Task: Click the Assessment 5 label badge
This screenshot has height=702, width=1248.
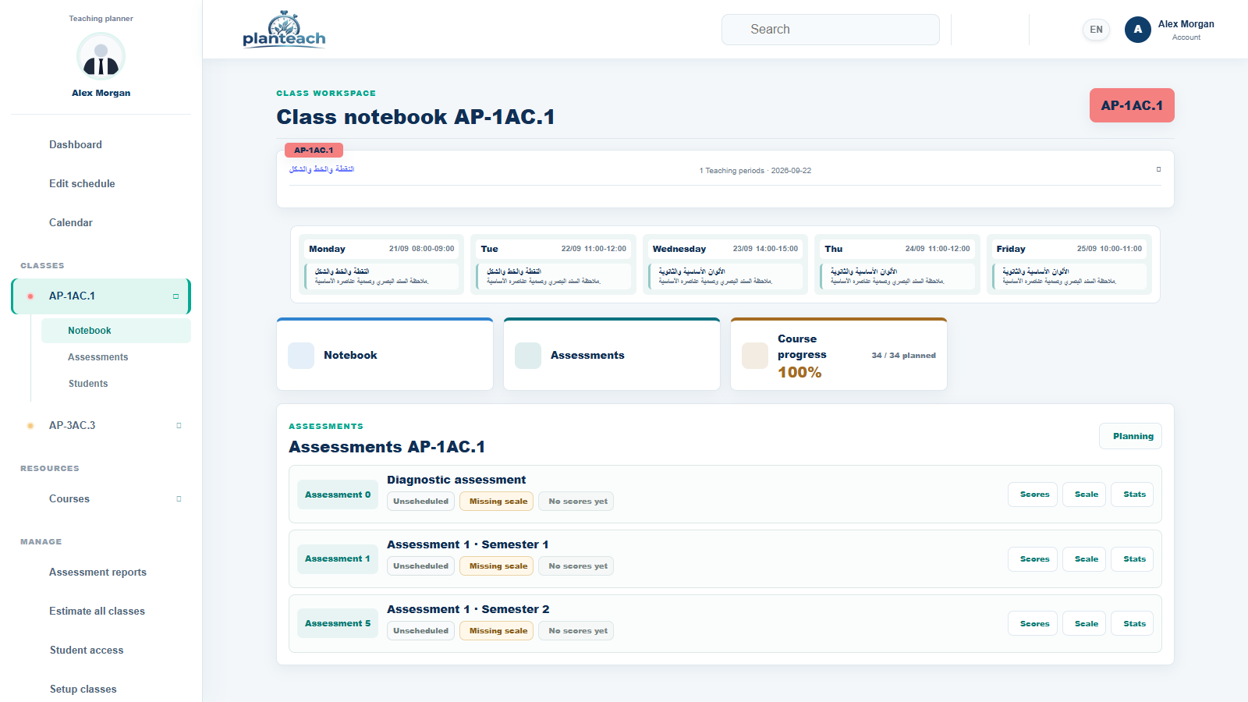Action: (x=337, y=624)
